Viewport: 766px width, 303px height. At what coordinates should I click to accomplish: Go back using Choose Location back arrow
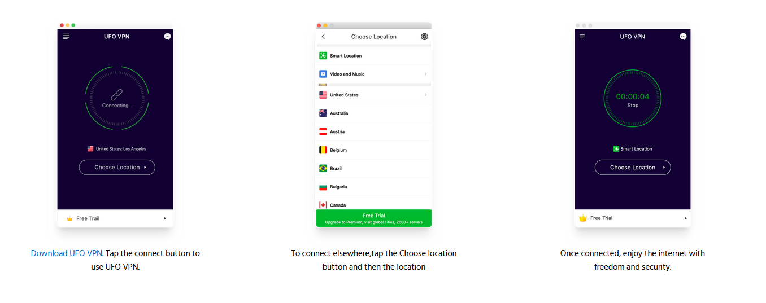tap(324, 37)
